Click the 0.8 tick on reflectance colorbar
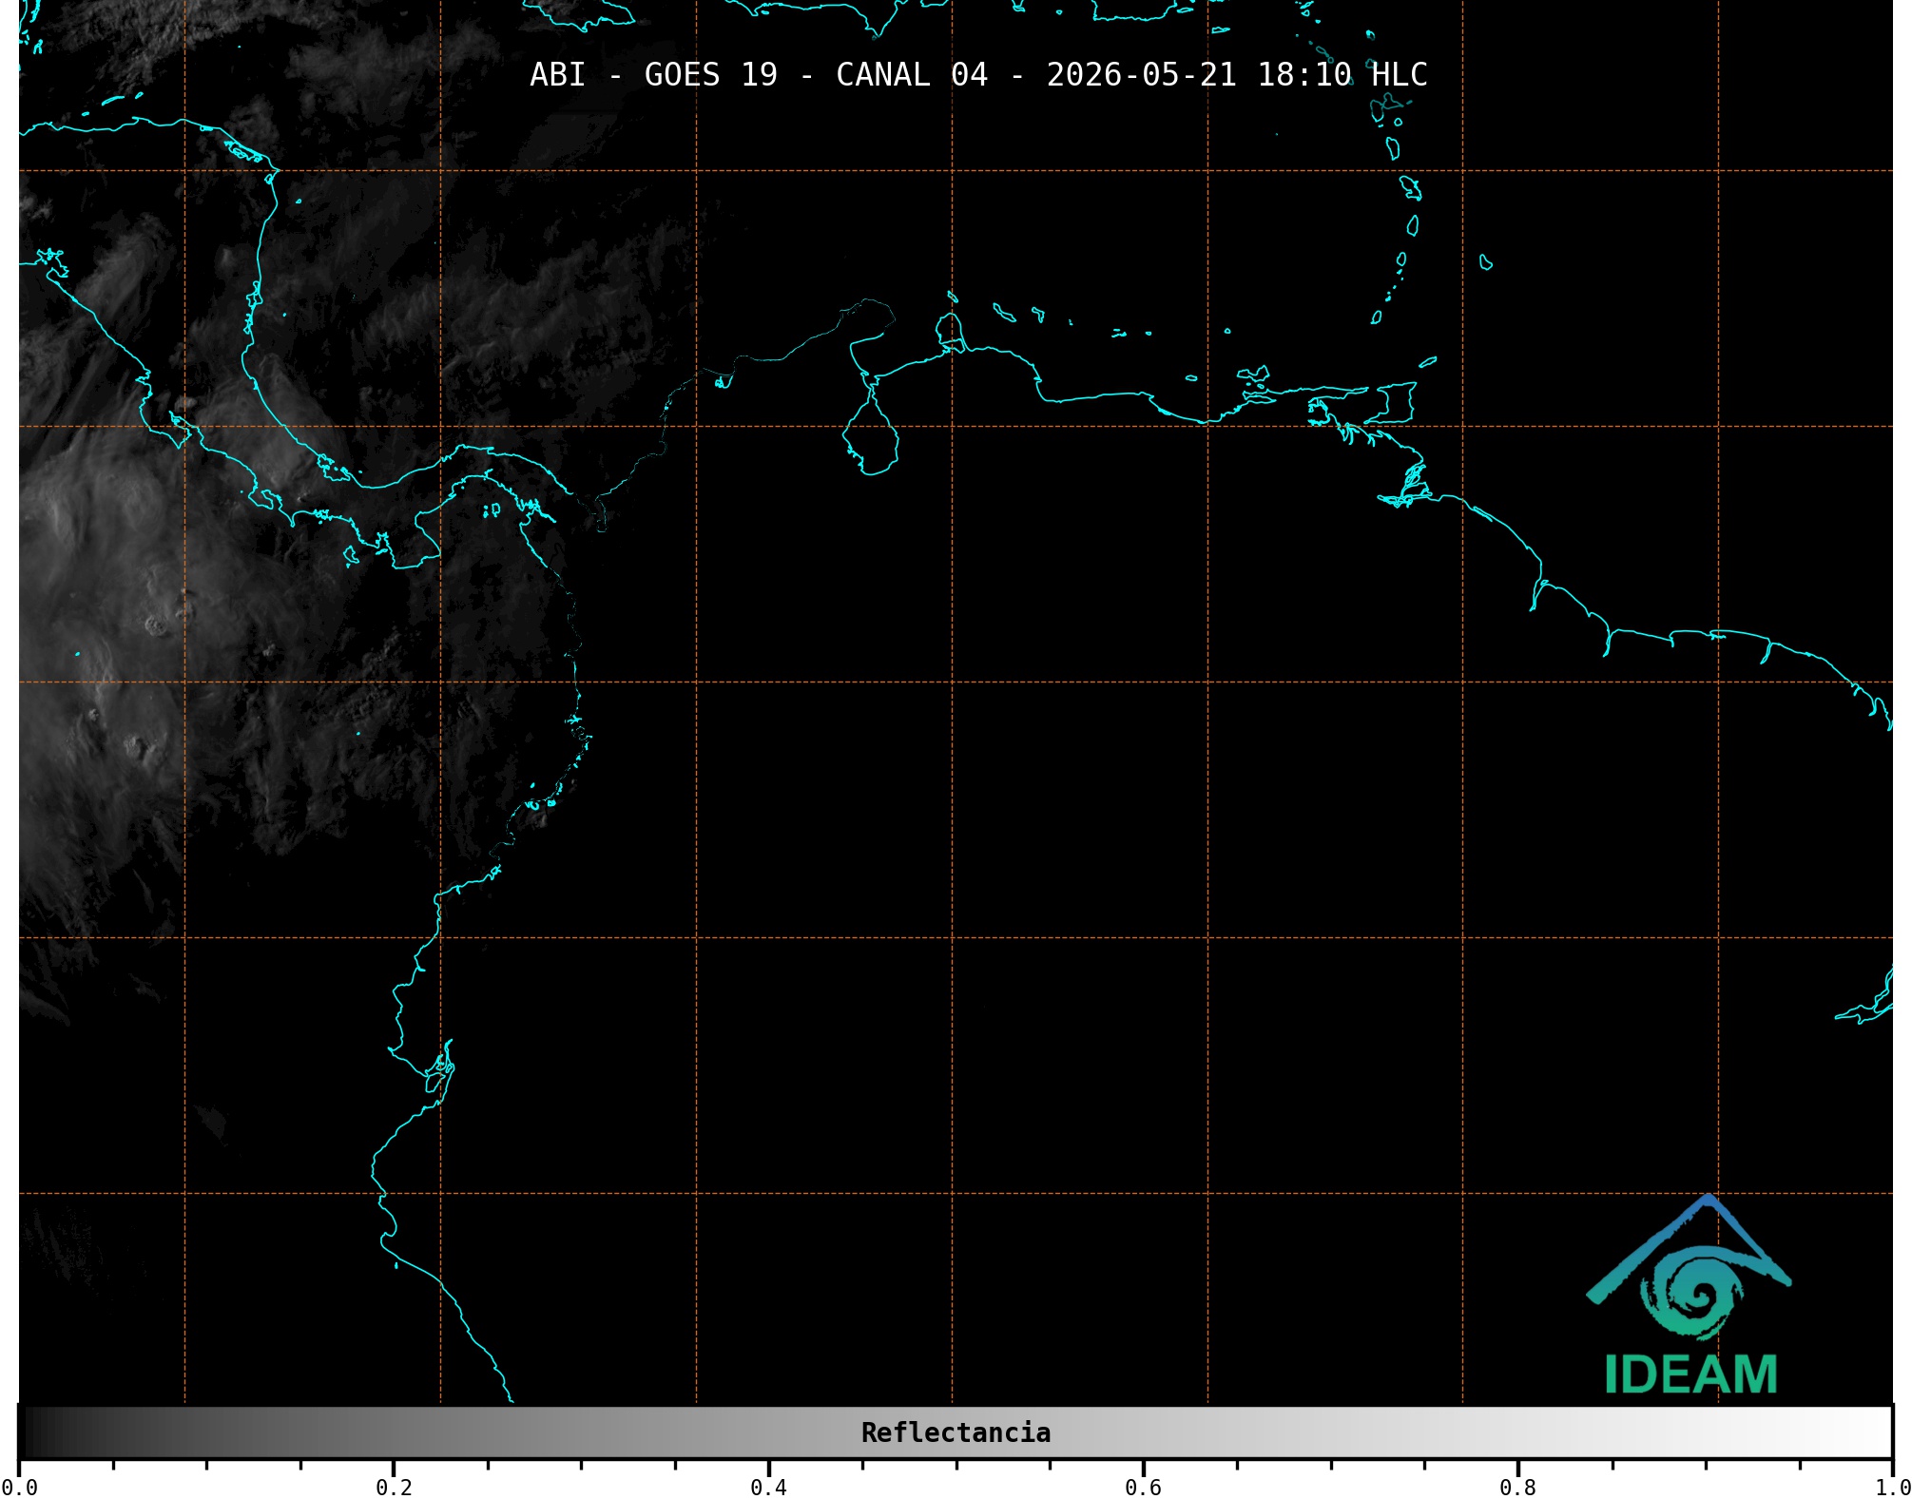The width and height of the screenshot is (1912, 1499). pos(1517,1486)
